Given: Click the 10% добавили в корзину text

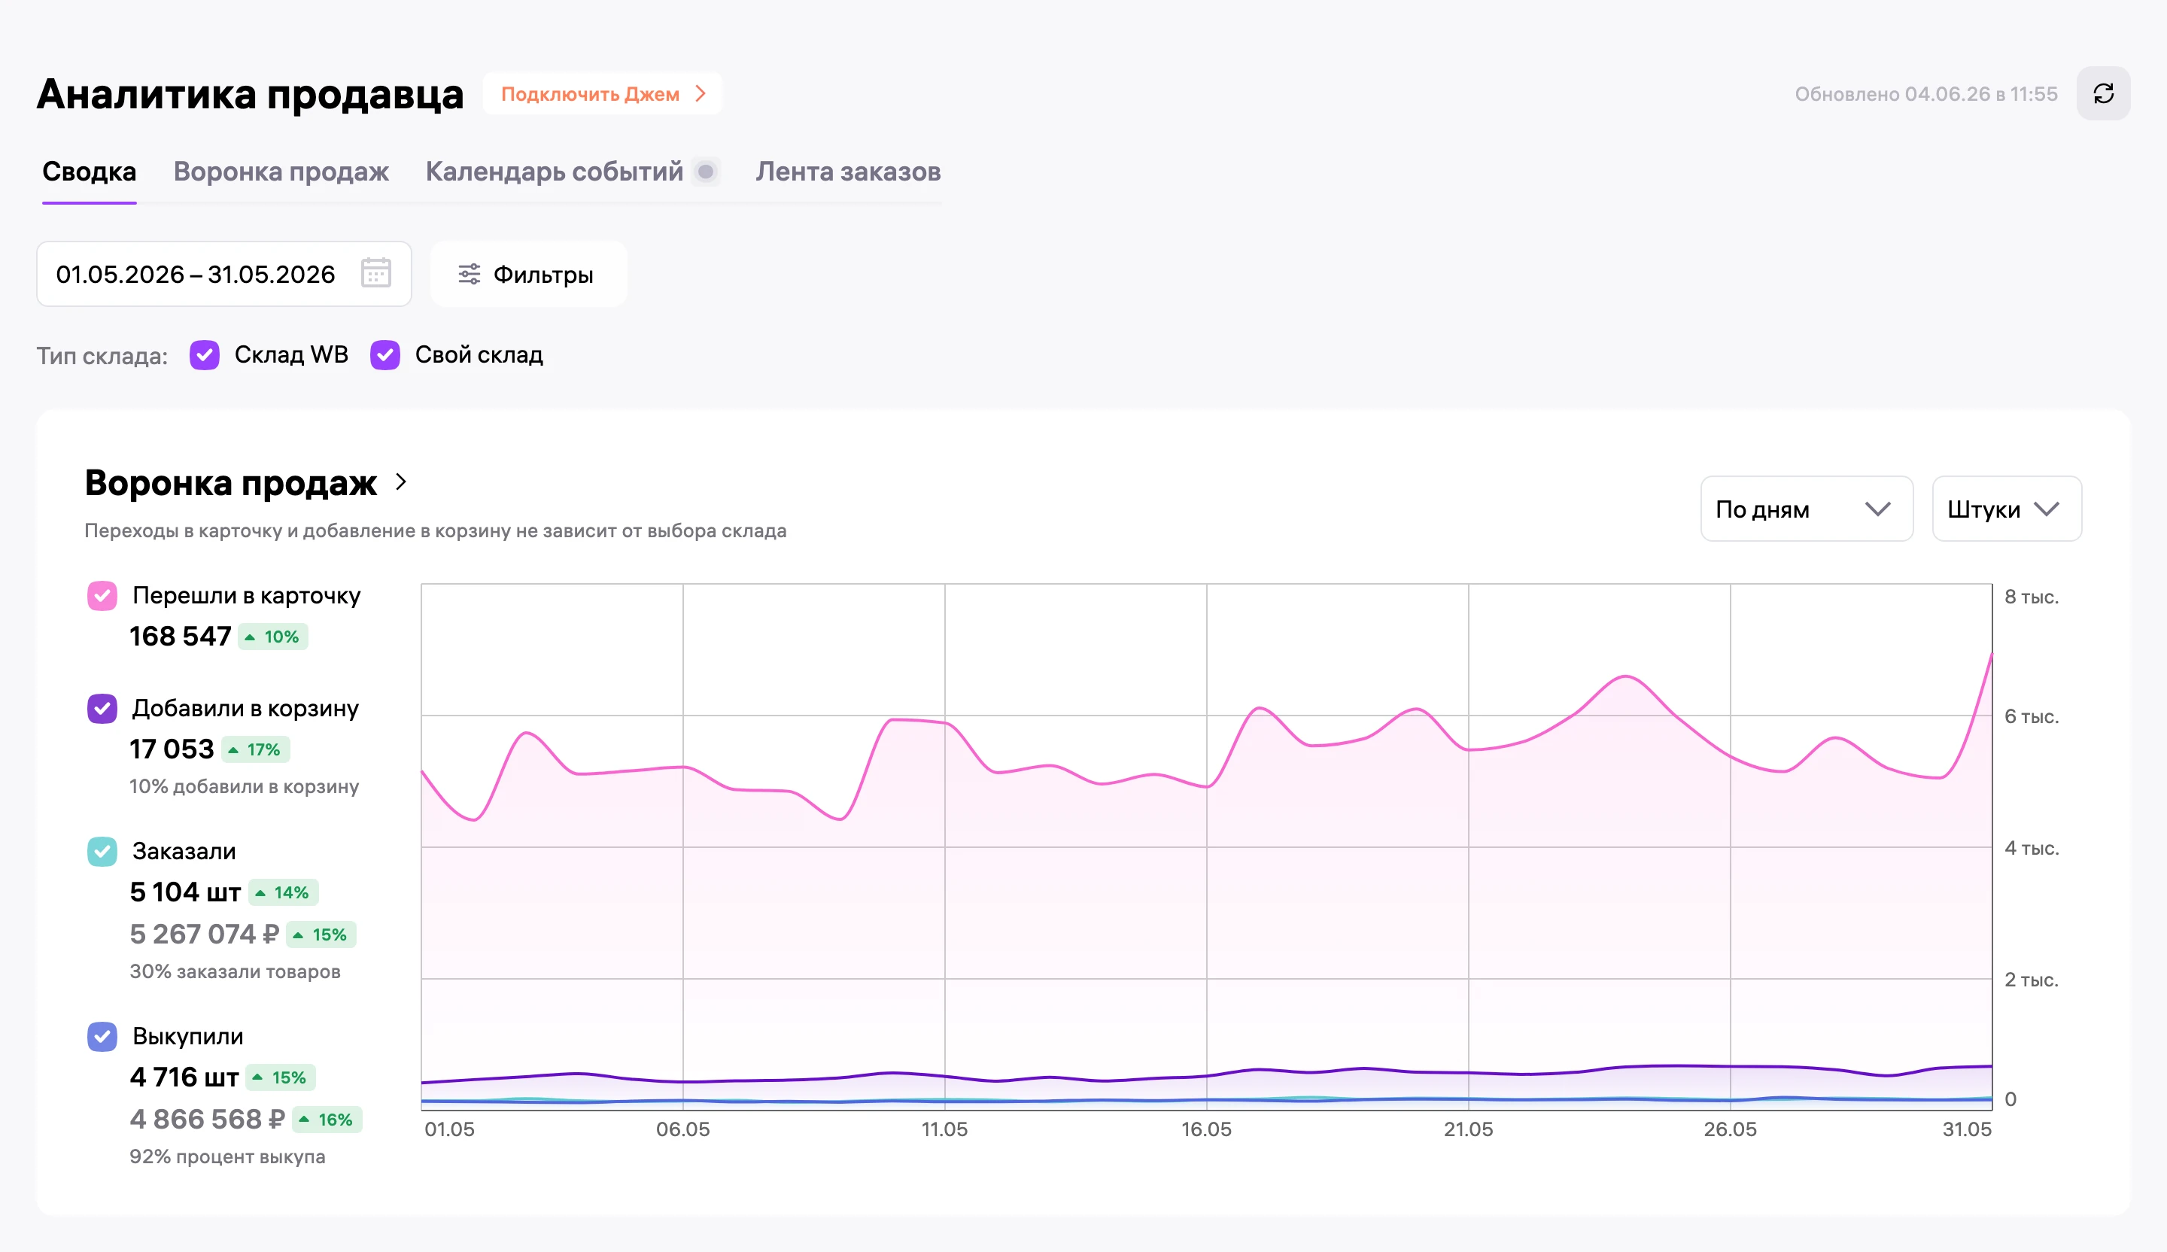Looking at the screenshot, I should [245, 787].
